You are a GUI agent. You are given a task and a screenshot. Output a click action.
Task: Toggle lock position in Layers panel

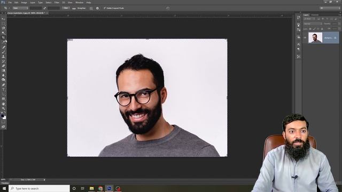click(x=318, y=29)
